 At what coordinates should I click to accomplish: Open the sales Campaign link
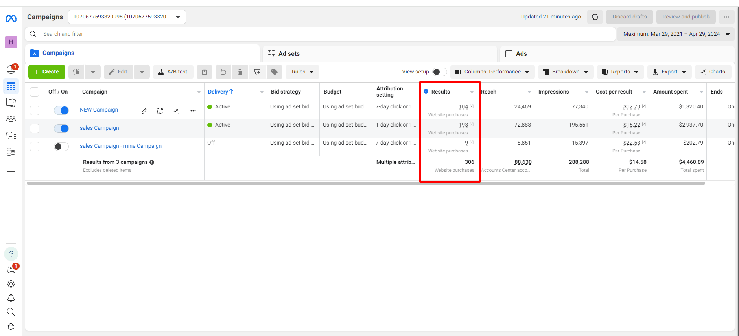[100, 128]
